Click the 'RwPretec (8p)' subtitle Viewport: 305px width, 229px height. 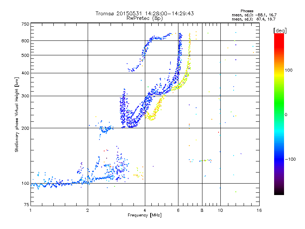144,18
